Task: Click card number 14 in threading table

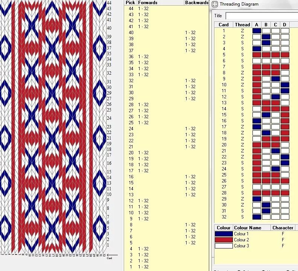Action: pyautogui.click(x=224, y=109)
